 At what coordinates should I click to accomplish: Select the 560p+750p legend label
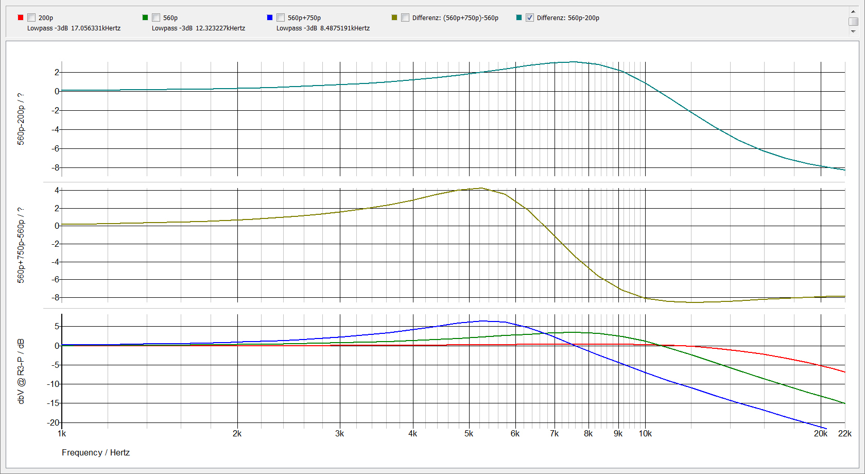click(304, 18)
